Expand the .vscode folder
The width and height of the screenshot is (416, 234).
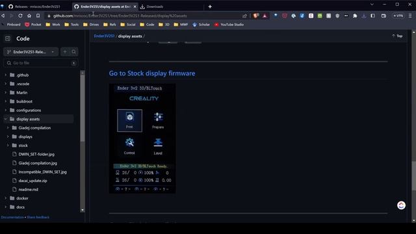click(6, 84)
